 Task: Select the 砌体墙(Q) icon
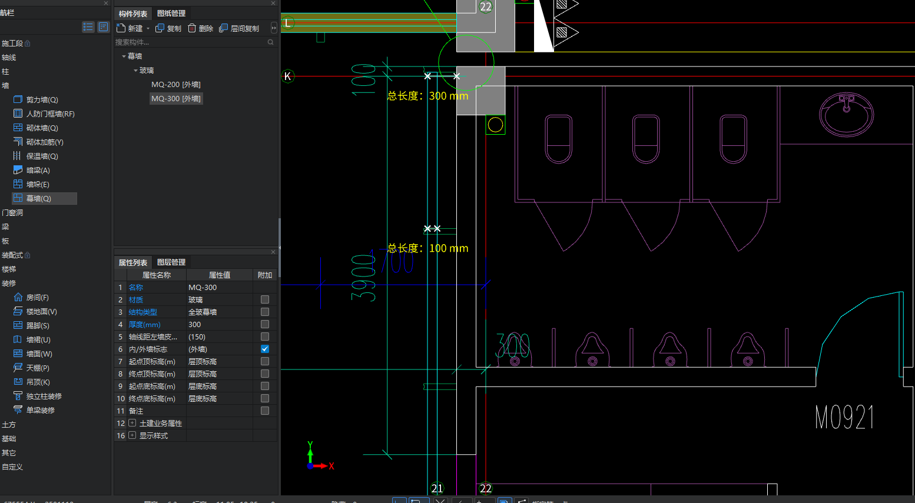tap(18, 128)
